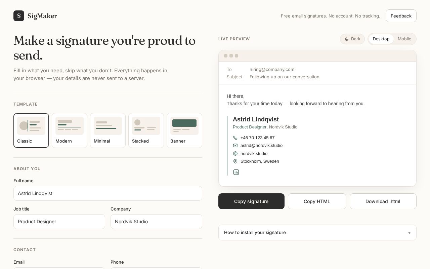Click subject Following up on our conversation
The image size is (430, 269).
pyautogui.click(x=285, y=77)
